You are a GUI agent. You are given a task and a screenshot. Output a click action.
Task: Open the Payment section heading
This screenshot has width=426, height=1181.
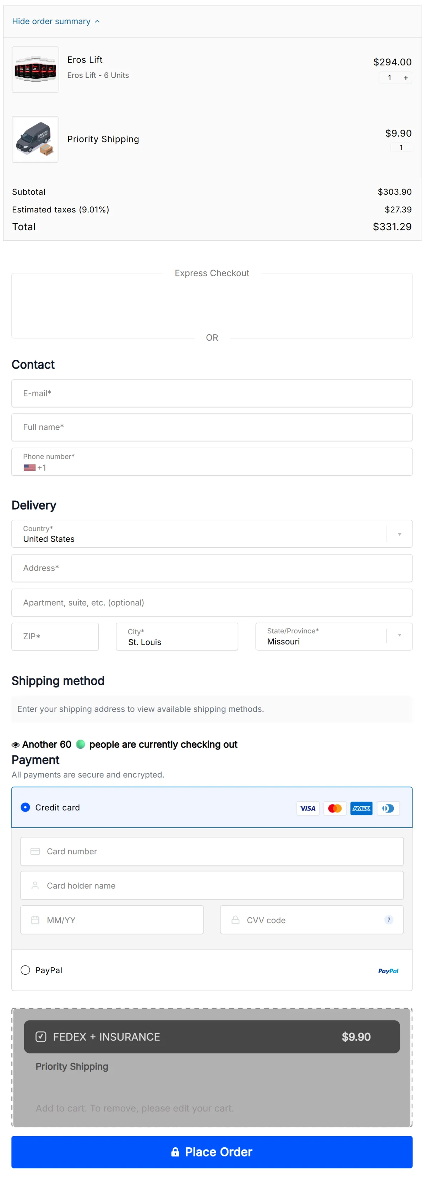(35, 760)
